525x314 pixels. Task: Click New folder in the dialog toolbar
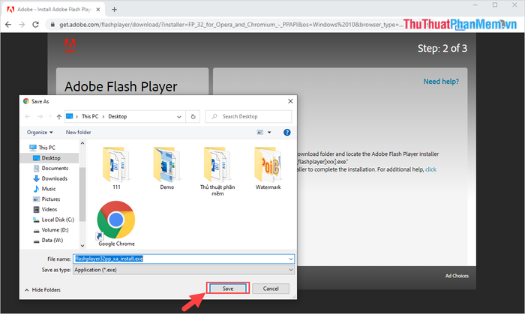78,133
